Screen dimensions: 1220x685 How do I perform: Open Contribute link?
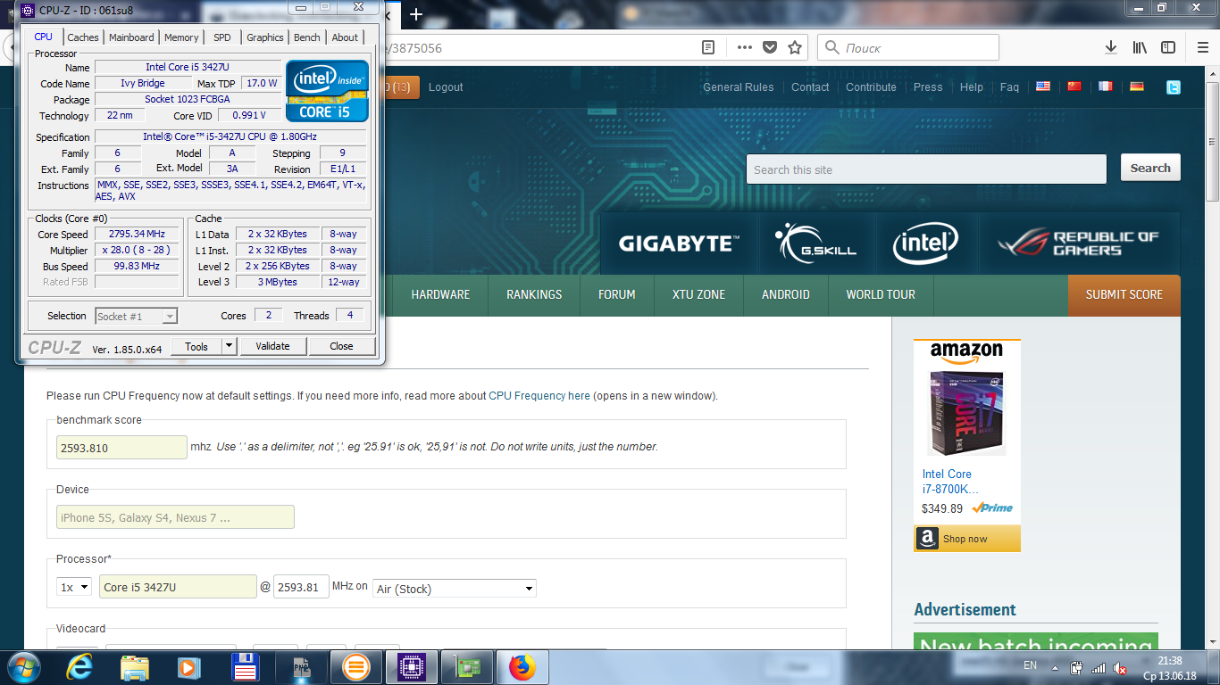coord(871,87)
